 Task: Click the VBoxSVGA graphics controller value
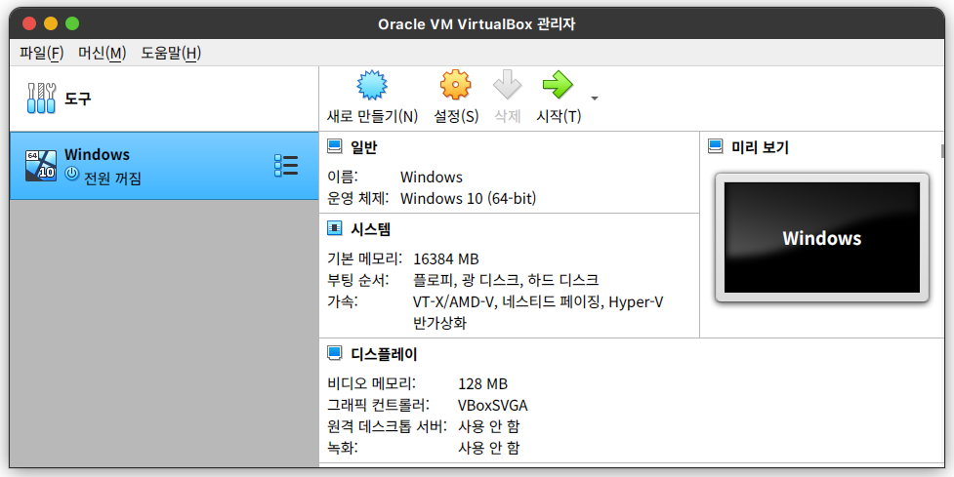pyautogui.click(x=493, y=405)
